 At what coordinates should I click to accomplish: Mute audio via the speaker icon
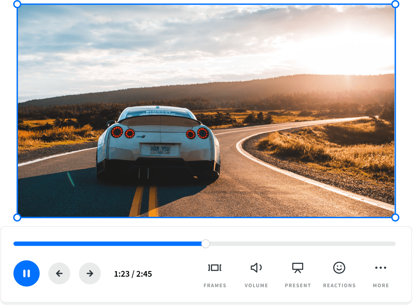tap(256, 268)
